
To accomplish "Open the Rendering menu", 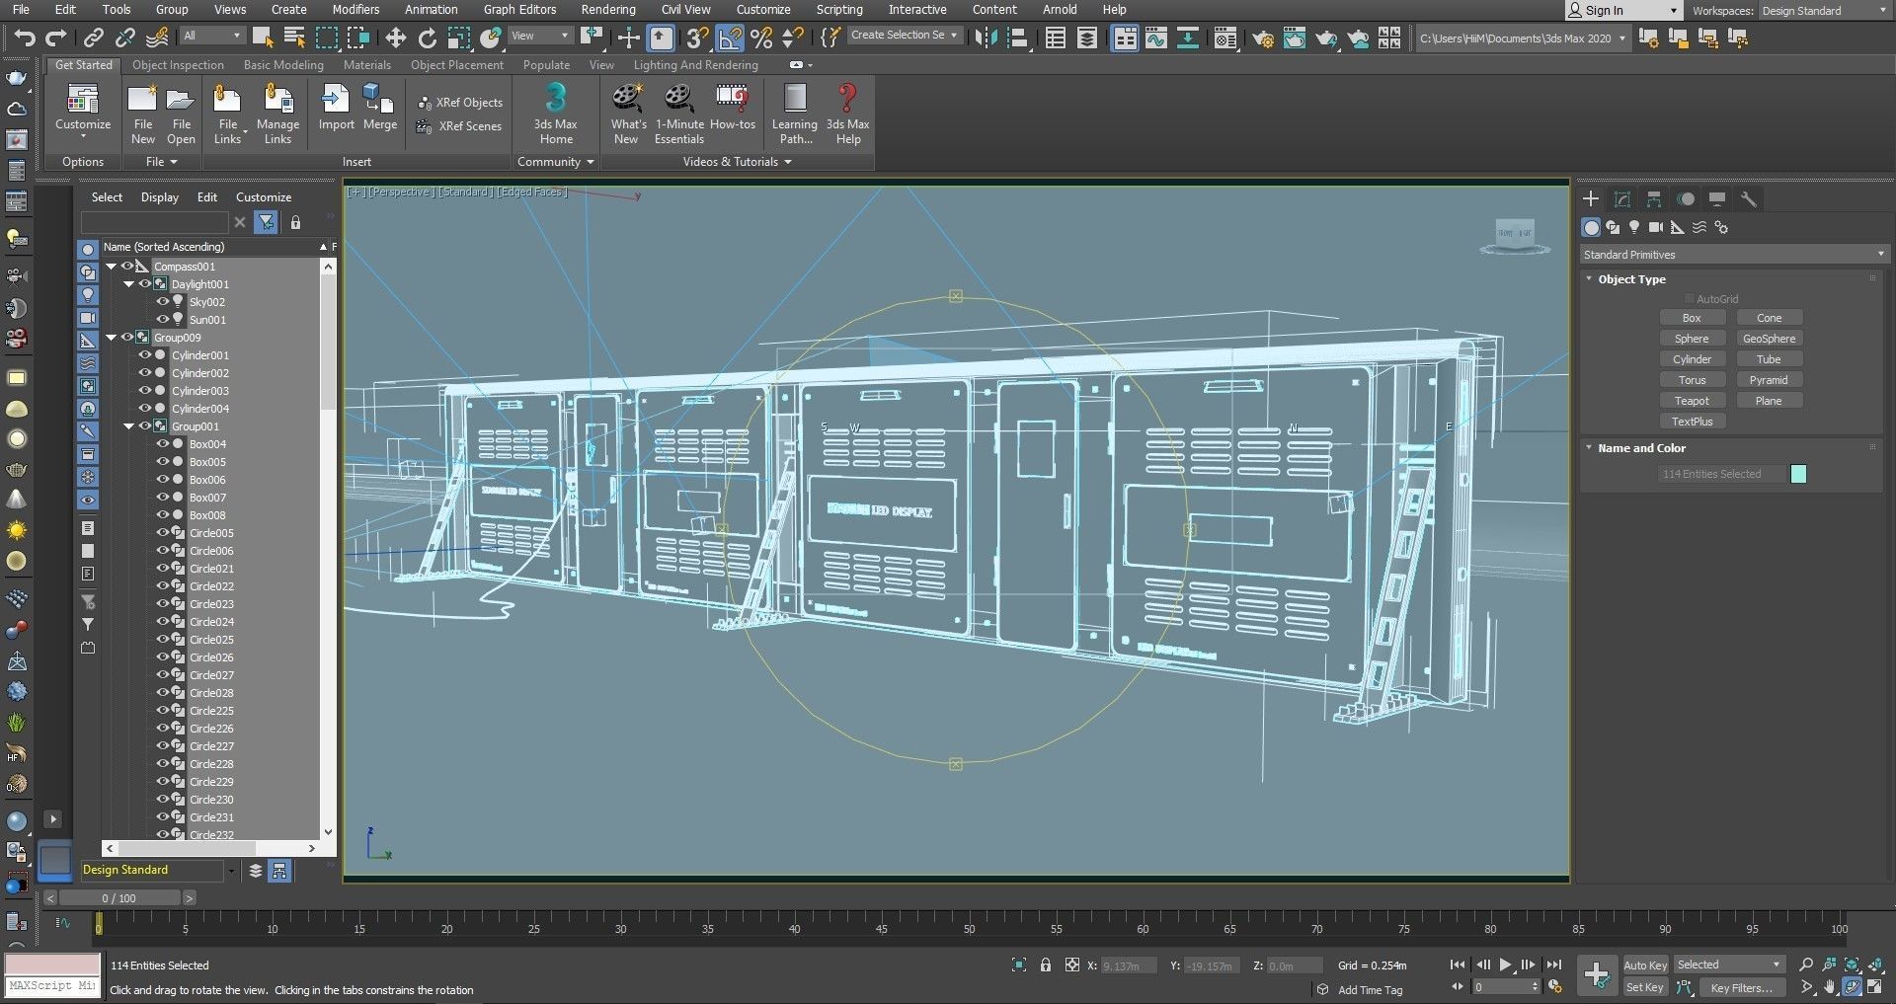I will point(607,10).
